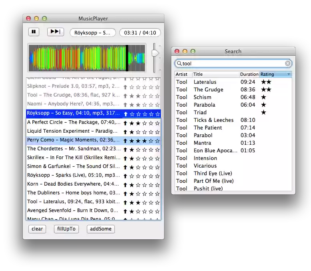This screenshot has height=271, width=311.
Task: Select 'Perry Como – Magic Moments' queue row
Action: point(93,140)
